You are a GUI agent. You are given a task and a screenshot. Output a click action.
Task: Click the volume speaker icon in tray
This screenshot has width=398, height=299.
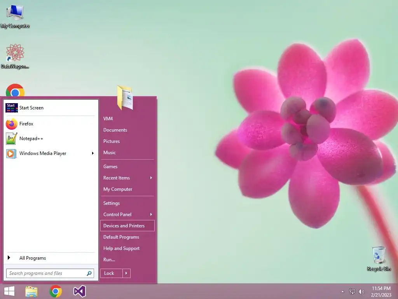coord(361,291)
